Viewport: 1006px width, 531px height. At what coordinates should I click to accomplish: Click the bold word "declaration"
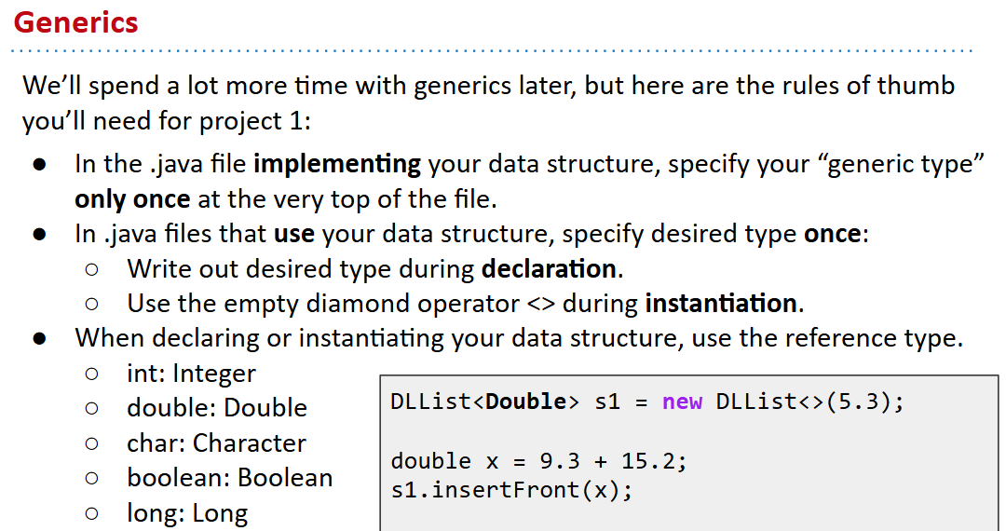[x=549, y=269]
